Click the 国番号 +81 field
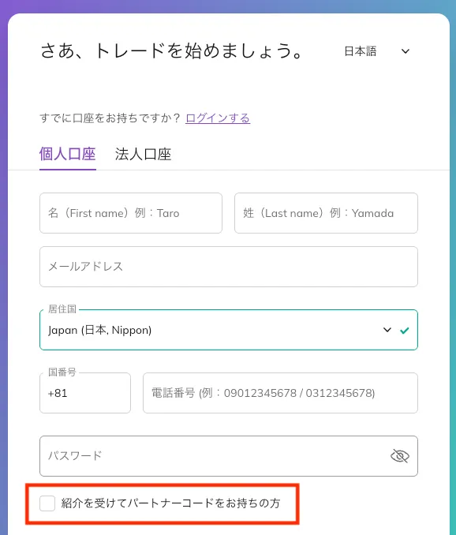Viewport: 456px width, 535px height. pyautogui.click(x=85, y=393)
